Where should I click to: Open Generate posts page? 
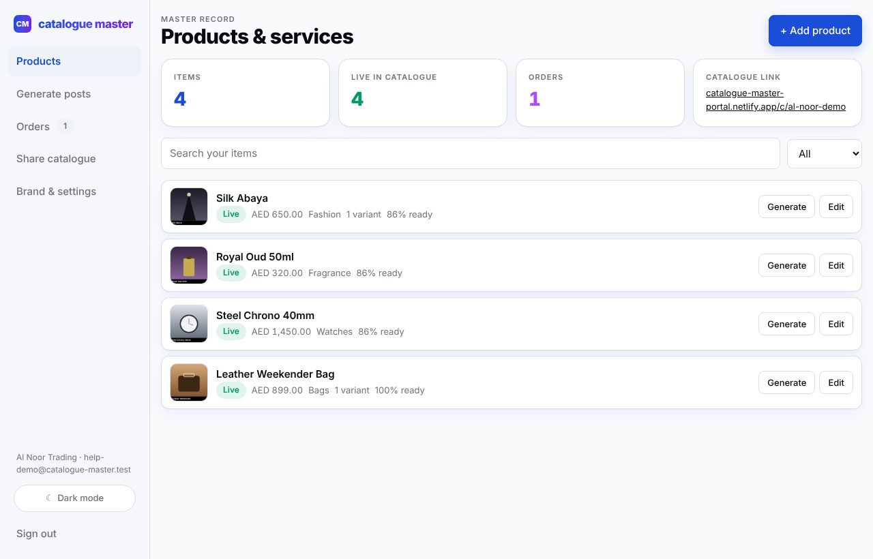(x=74, y=94)
